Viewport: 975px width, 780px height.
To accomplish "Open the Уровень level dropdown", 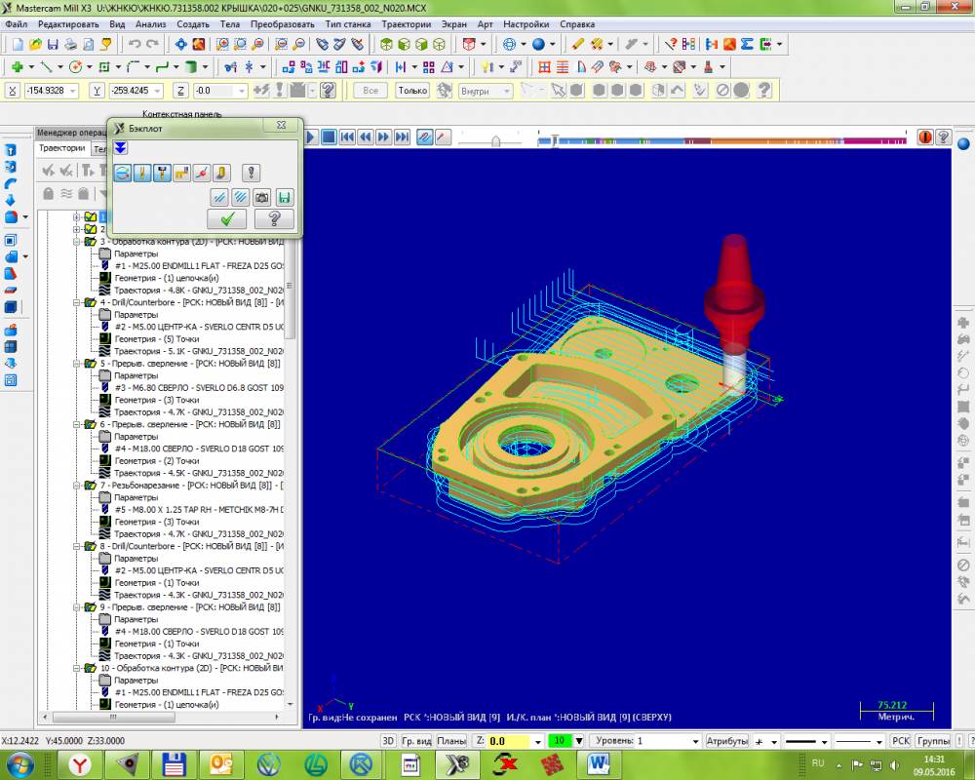I will (696, 741).
